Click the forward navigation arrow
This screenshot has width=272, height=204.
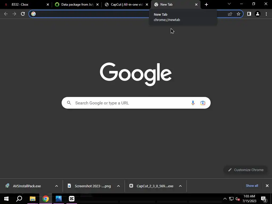point(14,14)
